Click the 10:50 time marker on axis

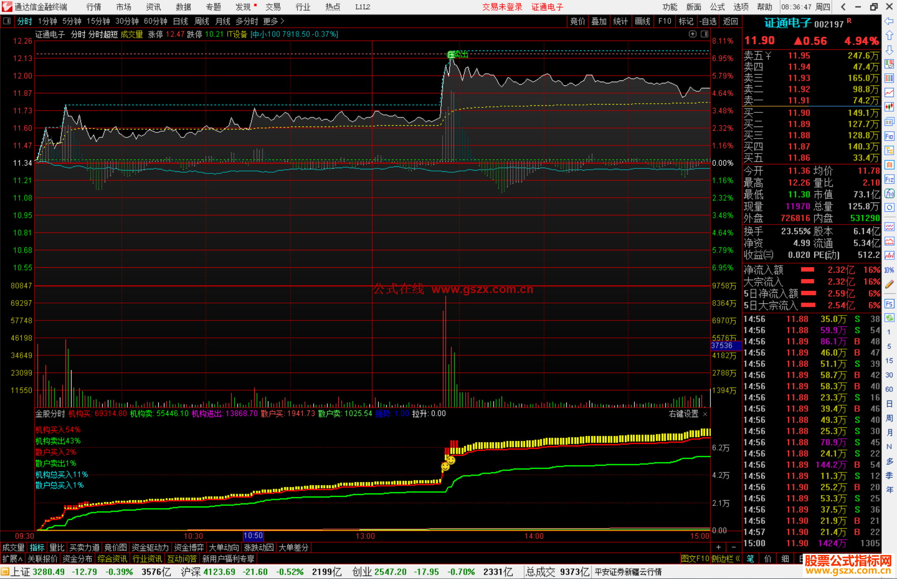pos(253,535)
